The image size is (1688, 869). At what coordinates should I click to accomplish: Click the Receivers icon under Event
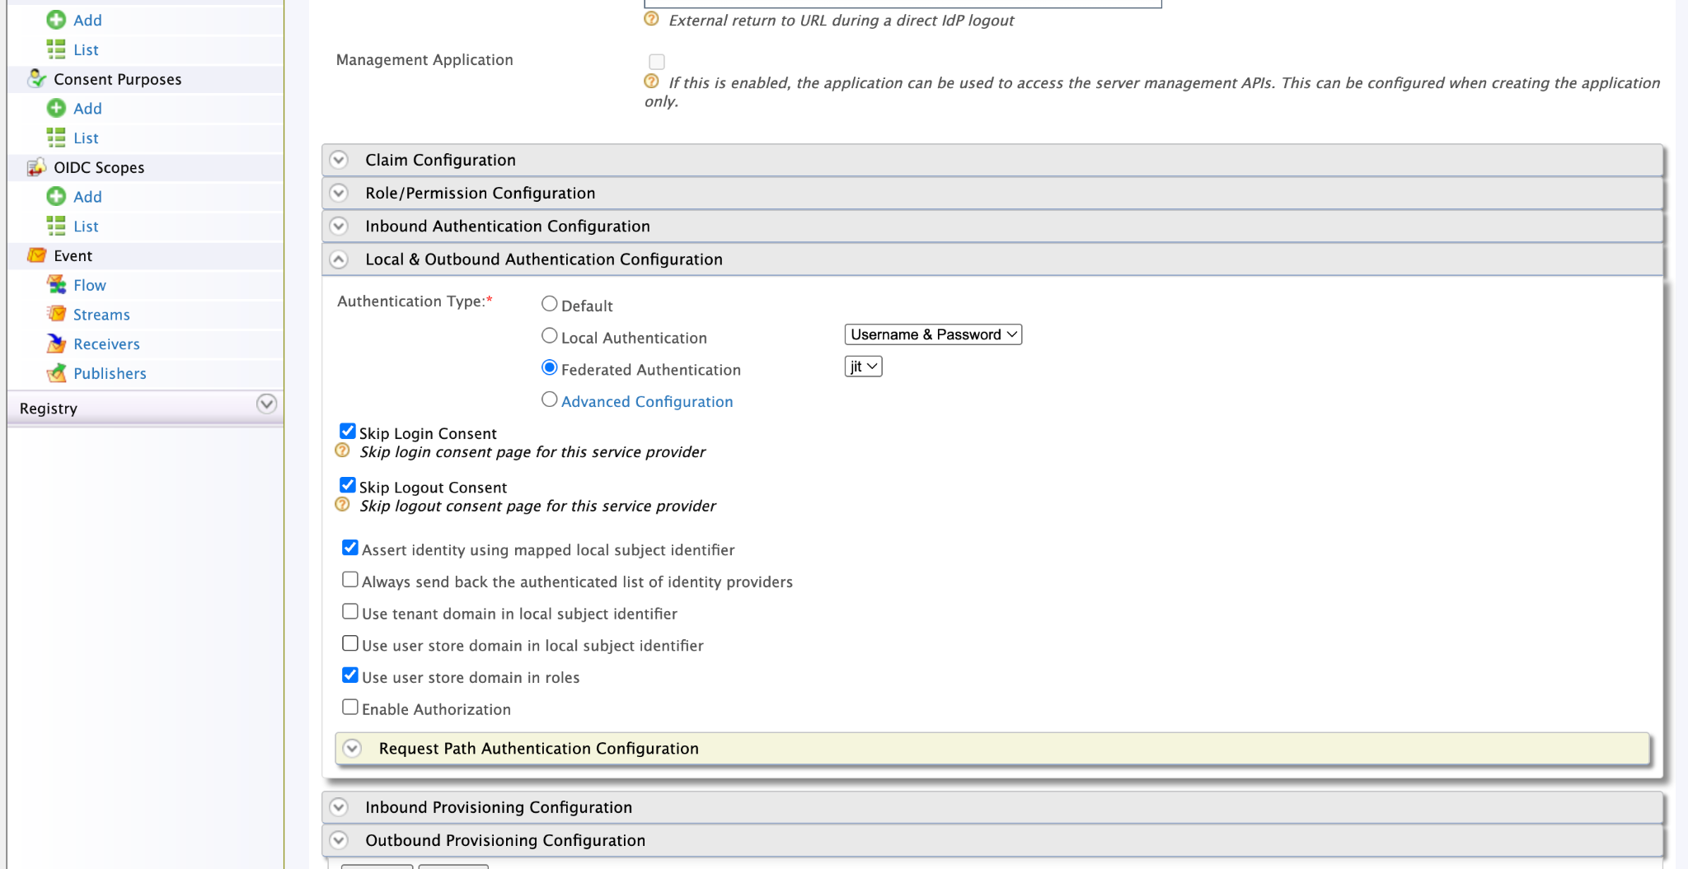tap(56, 343)
